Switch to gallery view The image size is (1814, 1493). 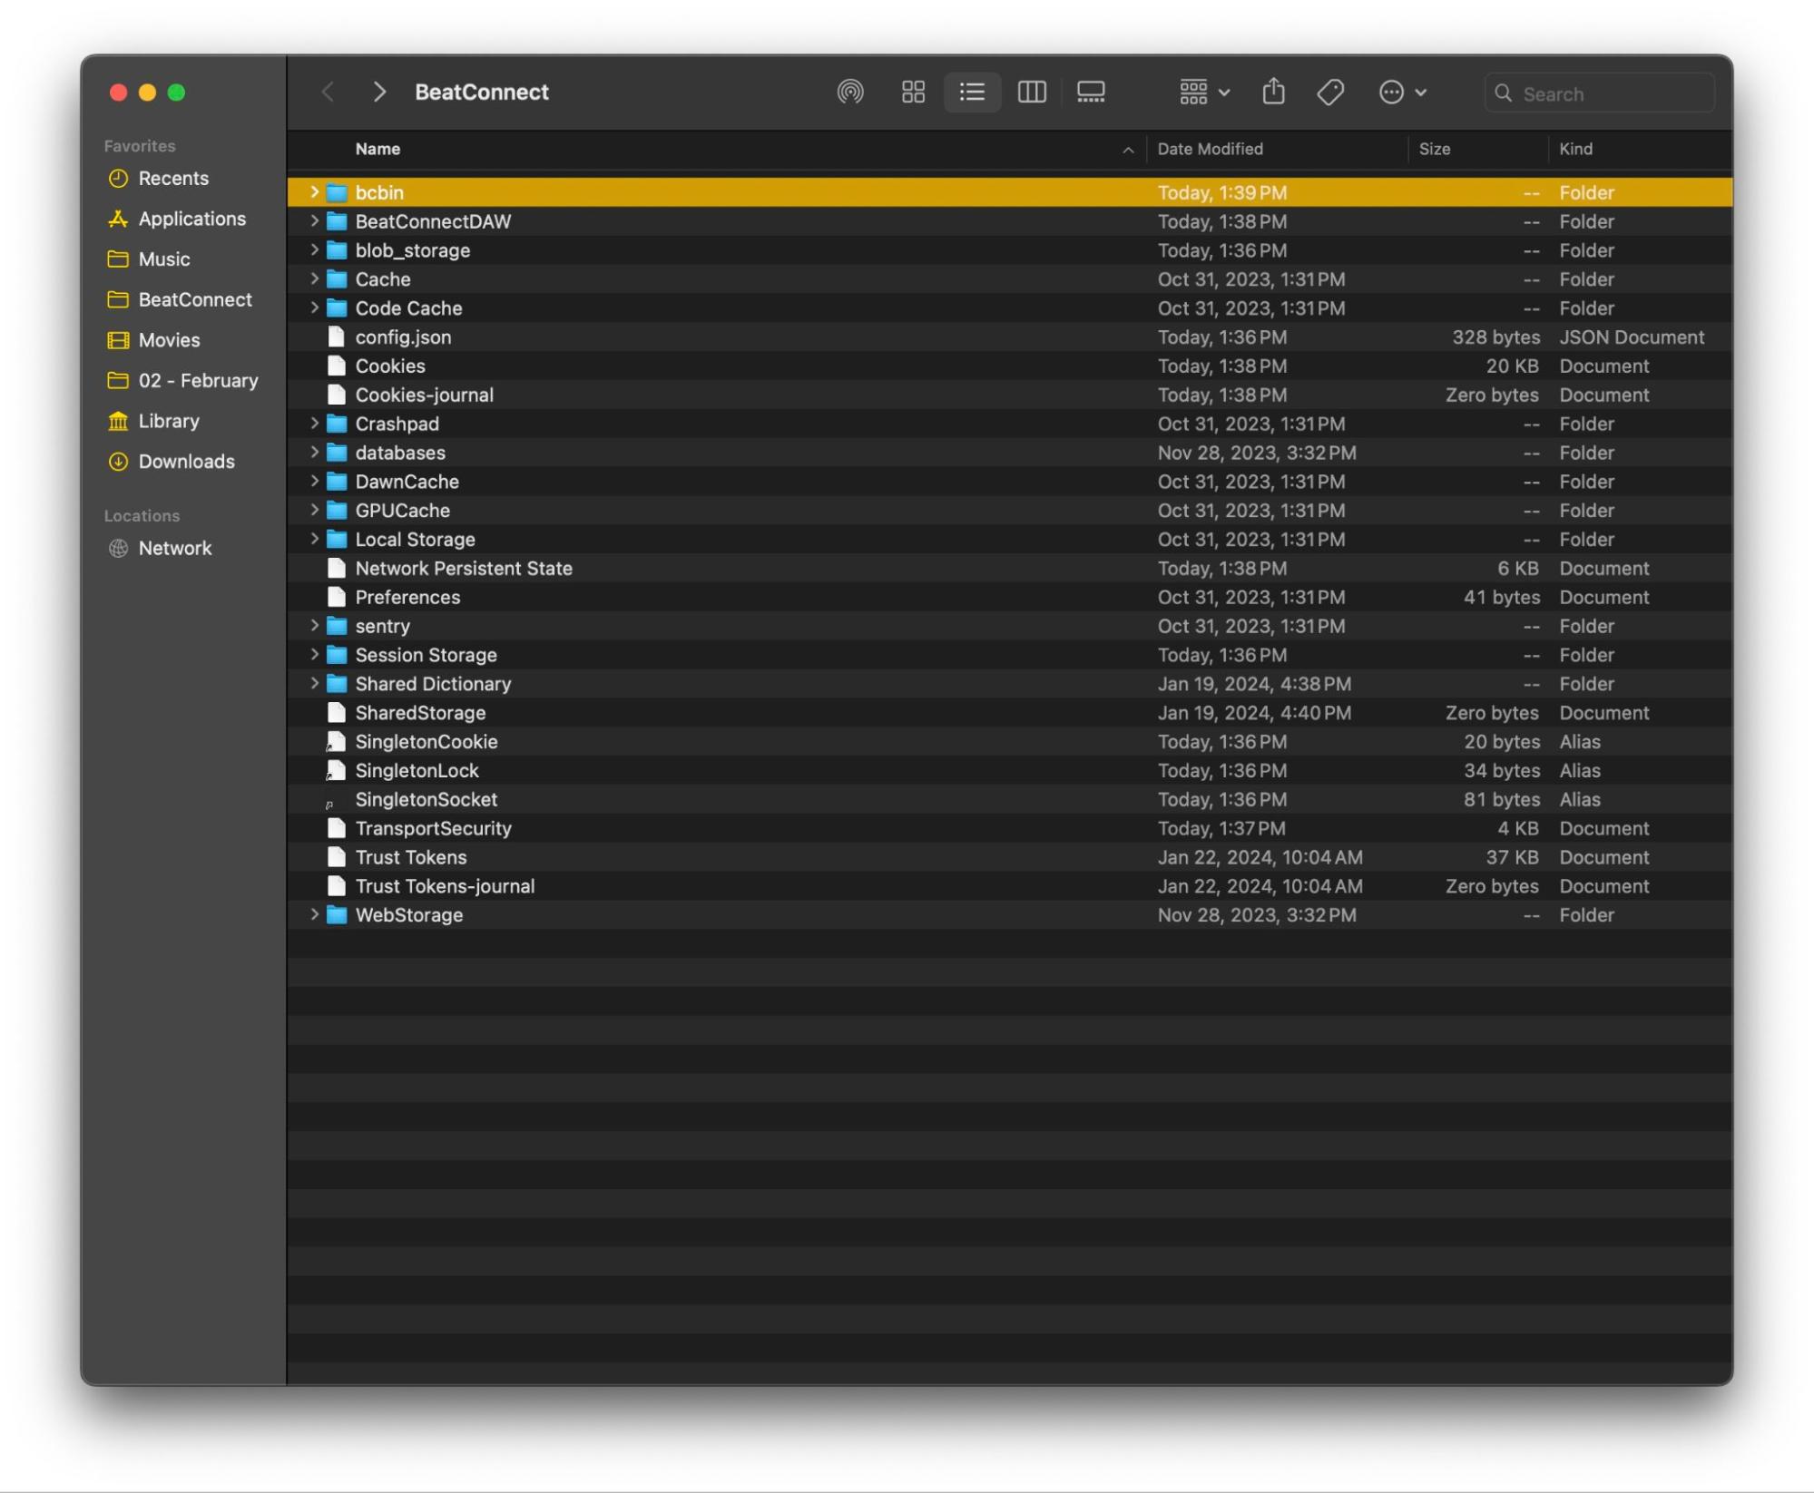(x=1091, y=93)
